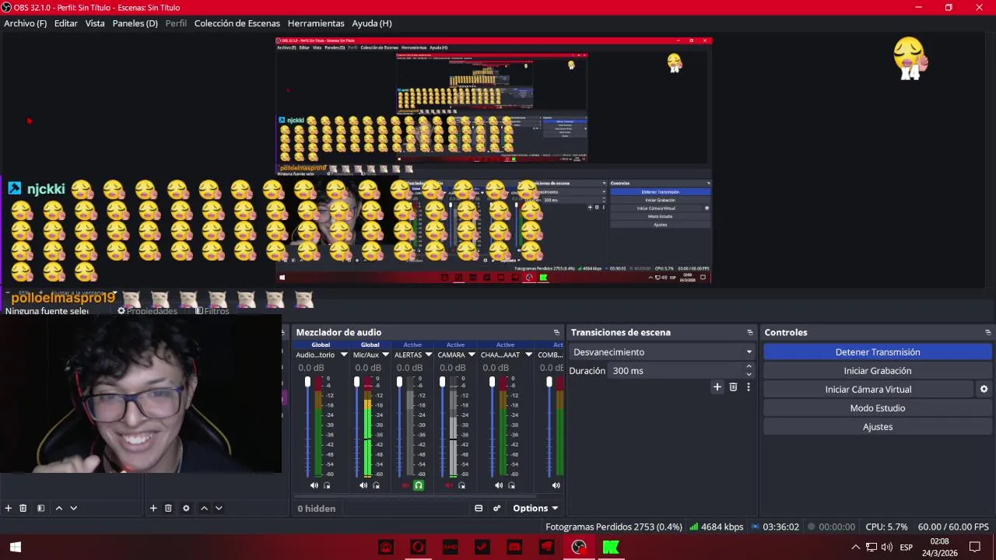Mute the Mic/Aux mixer channel
Screen dimensions: 996x560
(x=363, y=485)
